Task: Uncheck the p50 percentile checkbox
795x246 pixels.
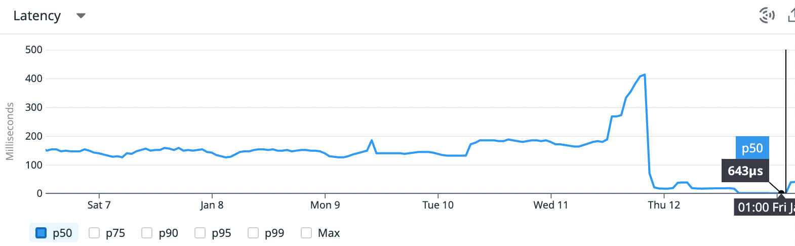Action: (41, 233)
